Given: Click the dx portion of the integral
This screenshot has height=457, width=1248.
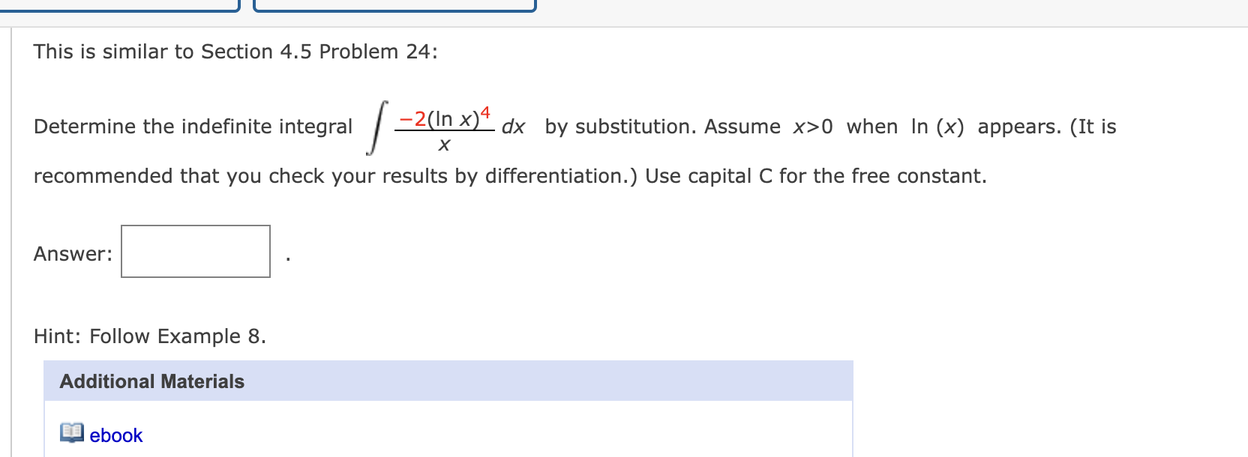Looking at the screenshot, I should (x=514, y=127).
